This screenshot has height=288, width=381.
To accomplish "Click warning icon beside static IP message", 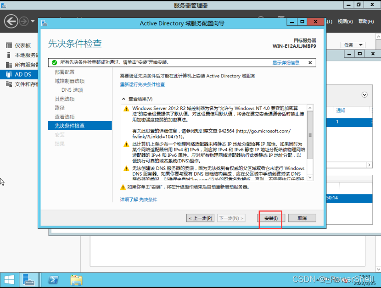I will (x=126, y=144).
